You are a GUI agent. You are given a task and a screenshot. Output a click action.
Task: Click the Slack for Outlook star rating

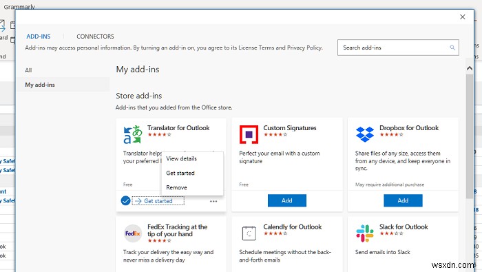(x=391, y=233)
